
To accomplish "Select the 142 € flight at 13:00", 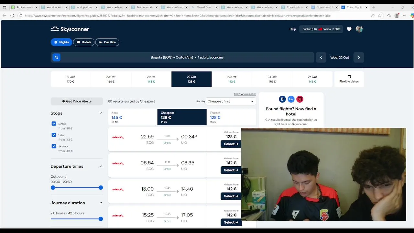I will (x=231, y=196).
